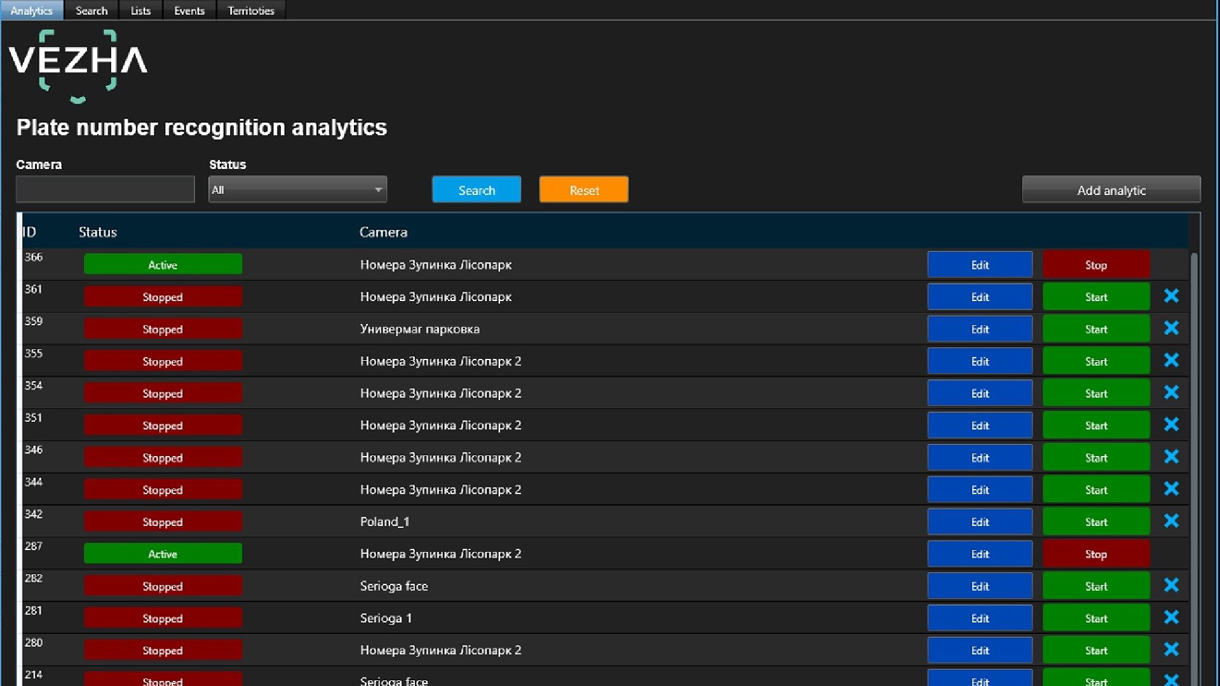Stop analytic with ID 366
Viewport: 1220px width, 686px height.
[x=1096, y=265]
